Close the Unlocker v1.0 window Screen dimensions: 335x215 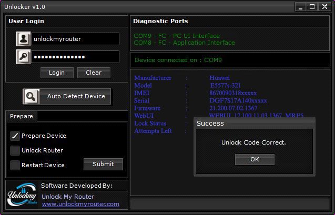[x=325, y=7]
